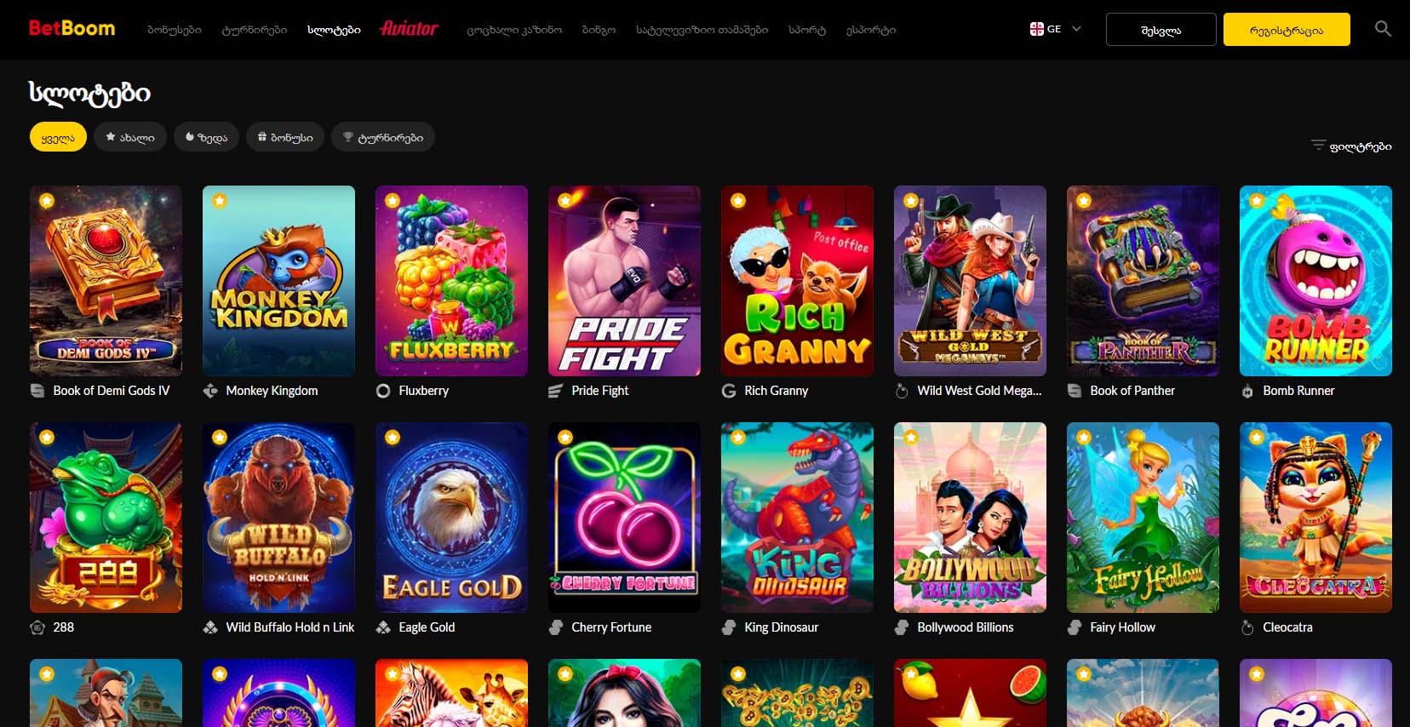Select the bonus gift filter chip

coord(285,137)
